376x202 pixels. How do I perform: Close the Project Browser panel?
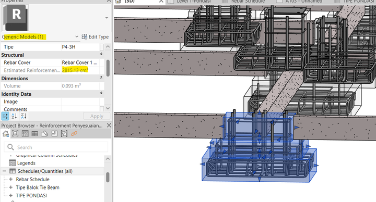(x=109, y=125)
